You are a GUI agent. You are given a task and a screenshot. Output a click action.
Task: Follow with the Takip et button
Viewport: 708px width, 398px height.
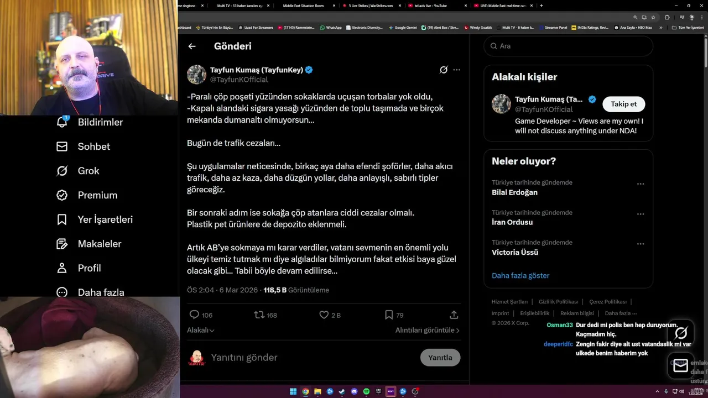click(x=623, y=104)
